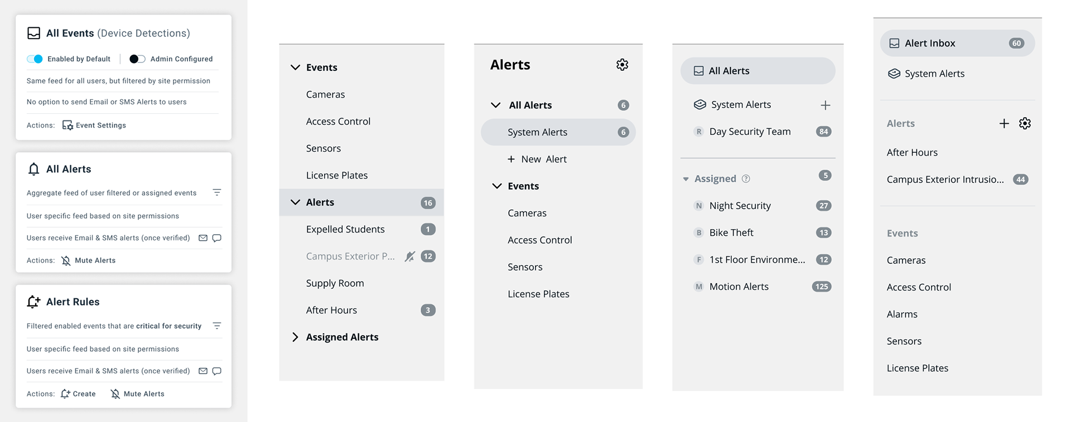The width and height of the screenshot is (1071, 422).
Task: Click the Assigned help question mark icon
Action: 746,178
